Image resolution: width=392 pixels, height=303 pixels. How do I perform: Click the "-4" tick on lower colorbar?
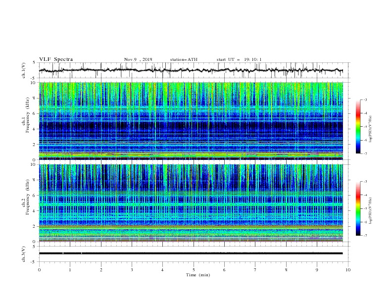coord(365,195)
